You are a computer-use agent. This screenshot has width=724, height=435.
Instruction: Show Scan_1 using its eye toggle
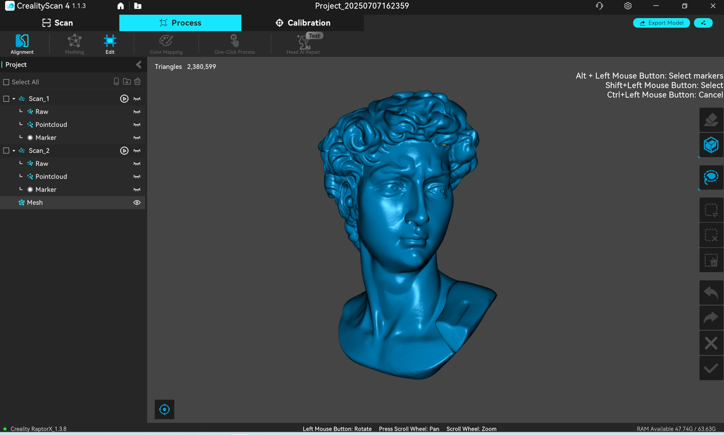(137, 98)
